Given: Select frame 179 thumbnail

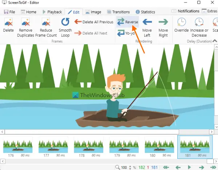Looking at the screenshot, I should tap(124, 147).
